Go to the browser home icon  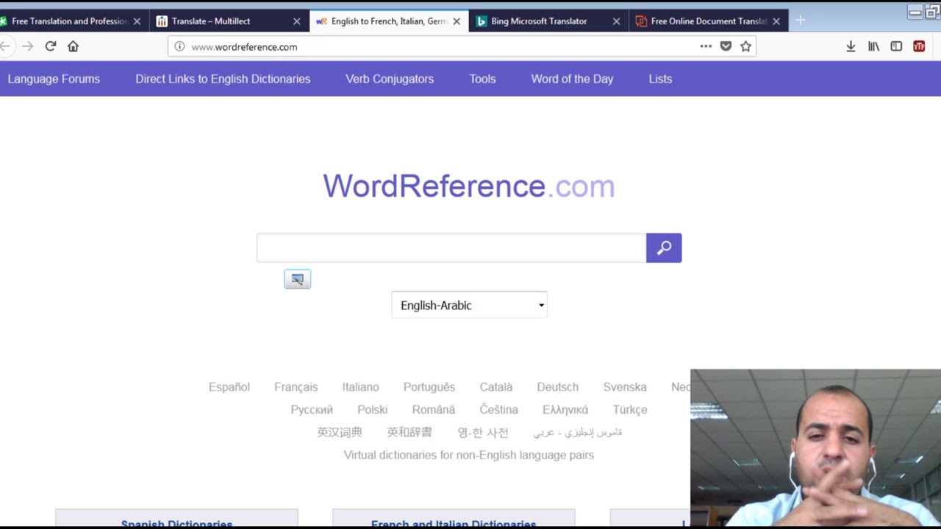pos(73,46)
